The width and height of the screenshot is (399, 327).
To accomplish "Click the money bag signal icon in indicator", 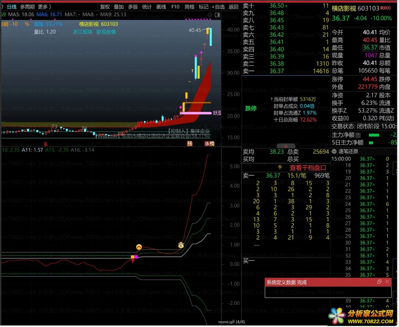I will tap(181, 245).
